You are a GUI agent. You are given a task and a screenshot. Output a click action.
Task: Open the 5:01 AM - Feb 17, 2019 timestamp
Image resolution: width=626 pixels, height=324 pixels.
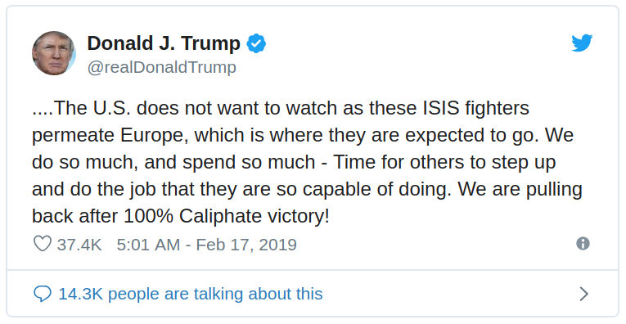[x=207, y=244]
